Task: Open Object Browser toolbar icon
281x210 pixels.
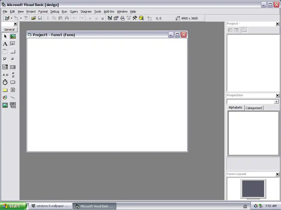Action: pyautogui.click(x=129, y=18)
